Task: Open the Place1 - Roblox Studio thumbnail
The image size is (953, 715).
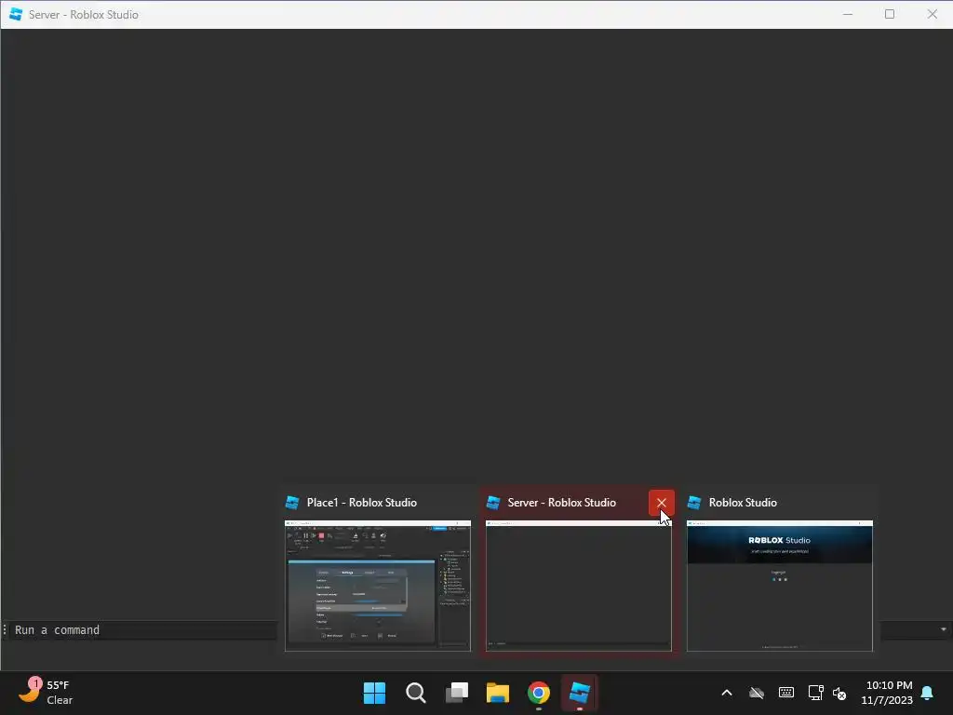Action: 378,586
